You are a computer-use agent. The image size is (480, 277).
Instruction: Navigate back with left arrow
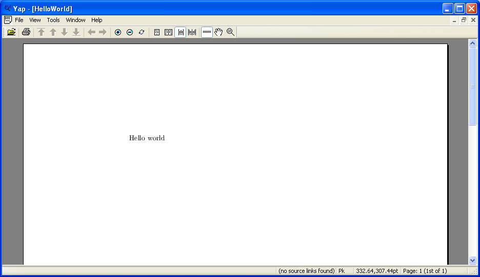[91, 32]
